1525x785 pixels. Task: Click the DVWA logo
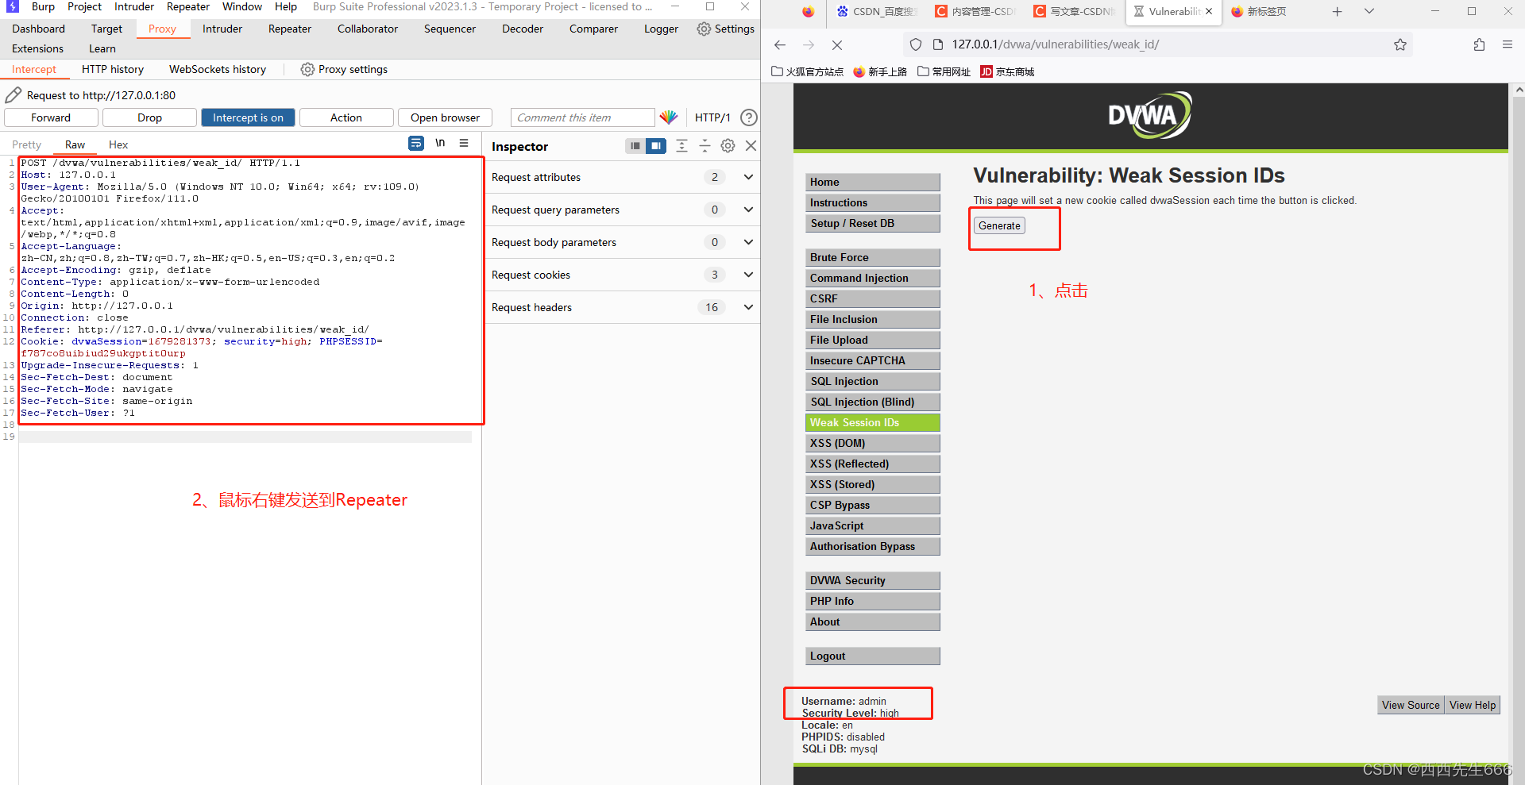pyautogui.click(x=1150, y=116)
